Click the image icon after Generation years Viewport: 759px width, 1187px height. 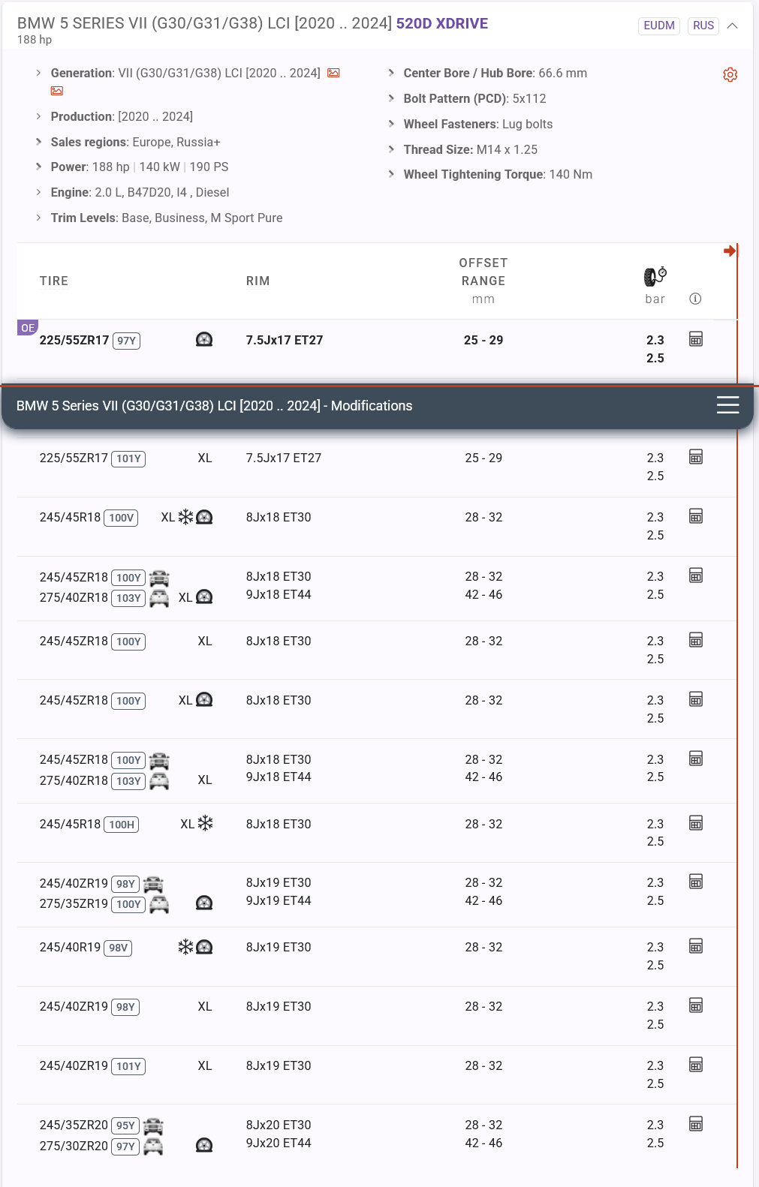click(333, 73)
